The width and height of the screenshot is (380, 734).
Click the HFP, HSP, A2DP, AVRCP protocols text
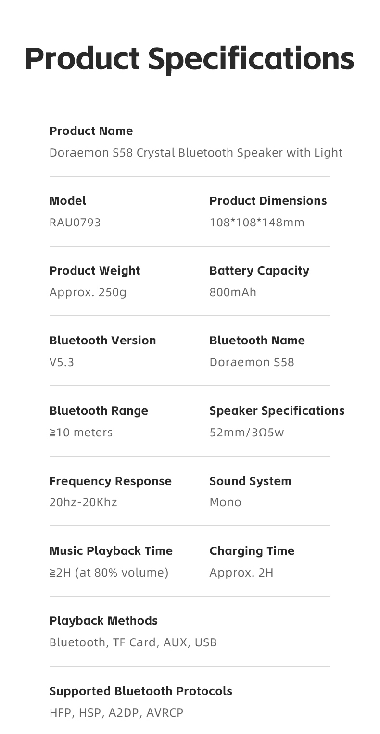coord(116,713)
